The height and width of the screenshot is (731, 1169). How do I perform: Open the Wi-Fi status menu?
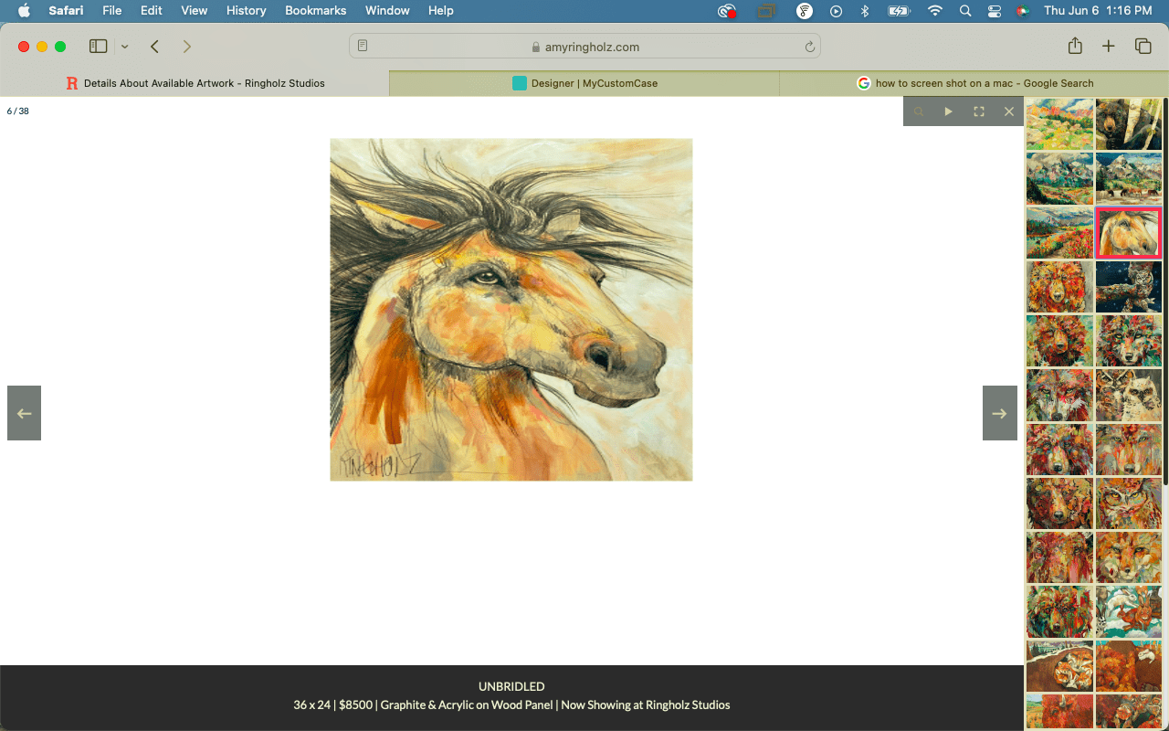tap(934, 11)
